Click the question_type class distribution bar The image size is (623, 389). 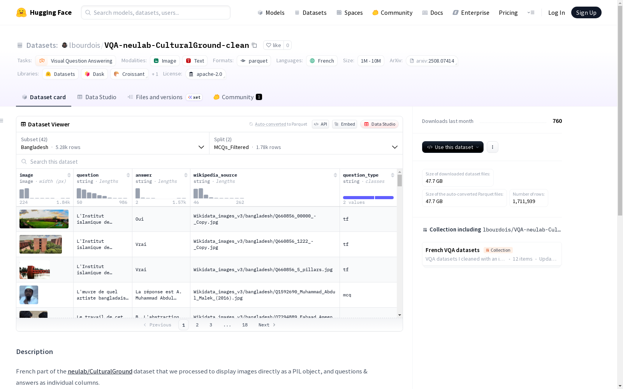click(368, 198)
